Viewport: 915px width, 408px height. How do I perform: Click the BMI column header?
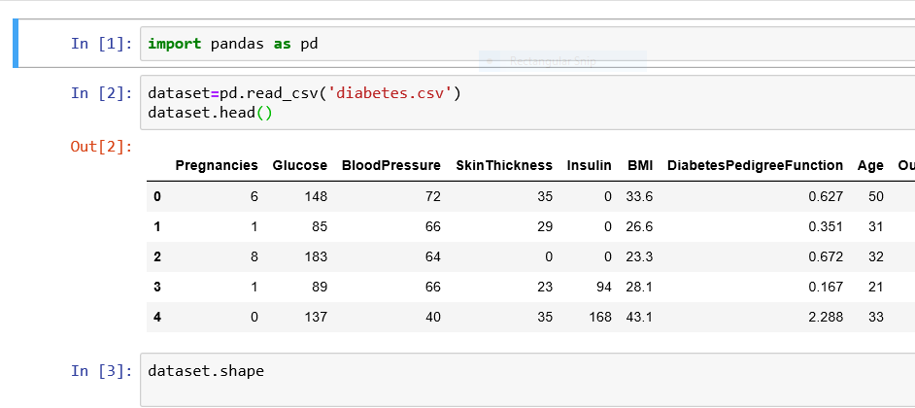(640, 166)
